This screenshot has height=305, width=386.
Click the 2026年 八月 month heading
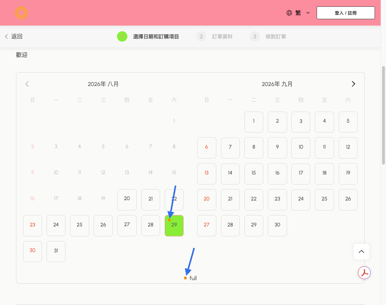click(103, 84)
